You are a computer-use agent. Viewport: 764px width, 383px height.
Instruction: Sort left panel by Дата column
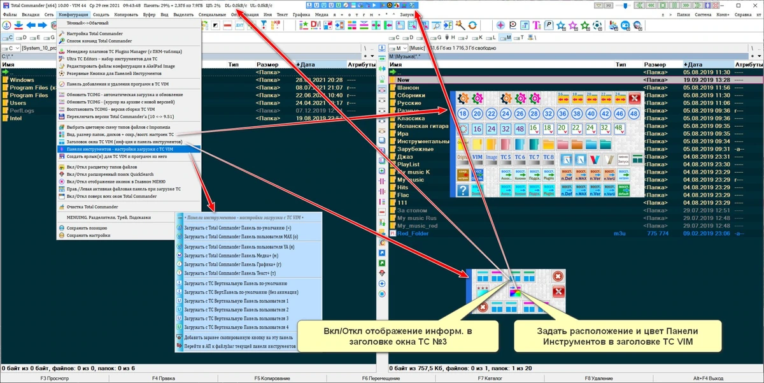click(320, 64)
